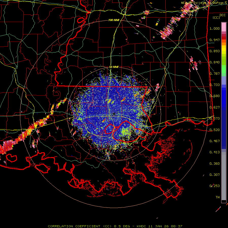This screenshot has width=228, height=228.
Task: Click the TH label at the legend bottom
Action: 218,197
